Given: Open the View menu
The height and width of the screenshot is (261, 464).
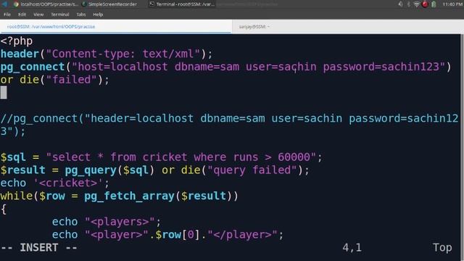Looking at the screenshot, I should tap(38, 14).
